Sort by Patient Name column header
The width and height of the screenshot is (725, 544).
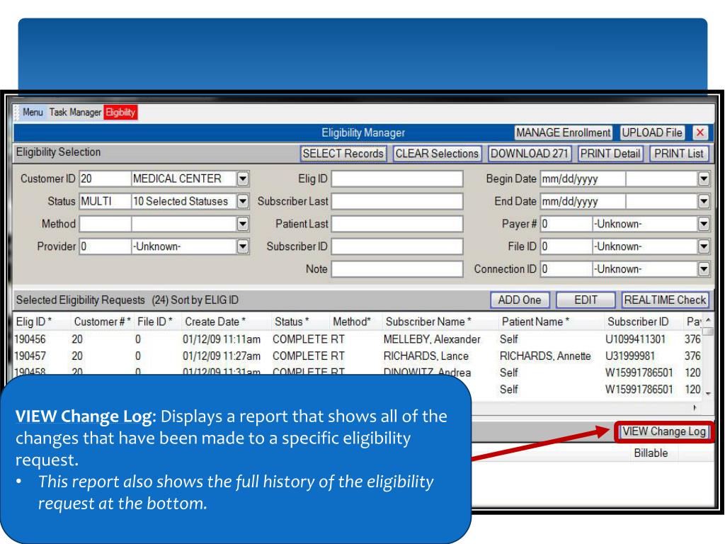coord(535,322)
